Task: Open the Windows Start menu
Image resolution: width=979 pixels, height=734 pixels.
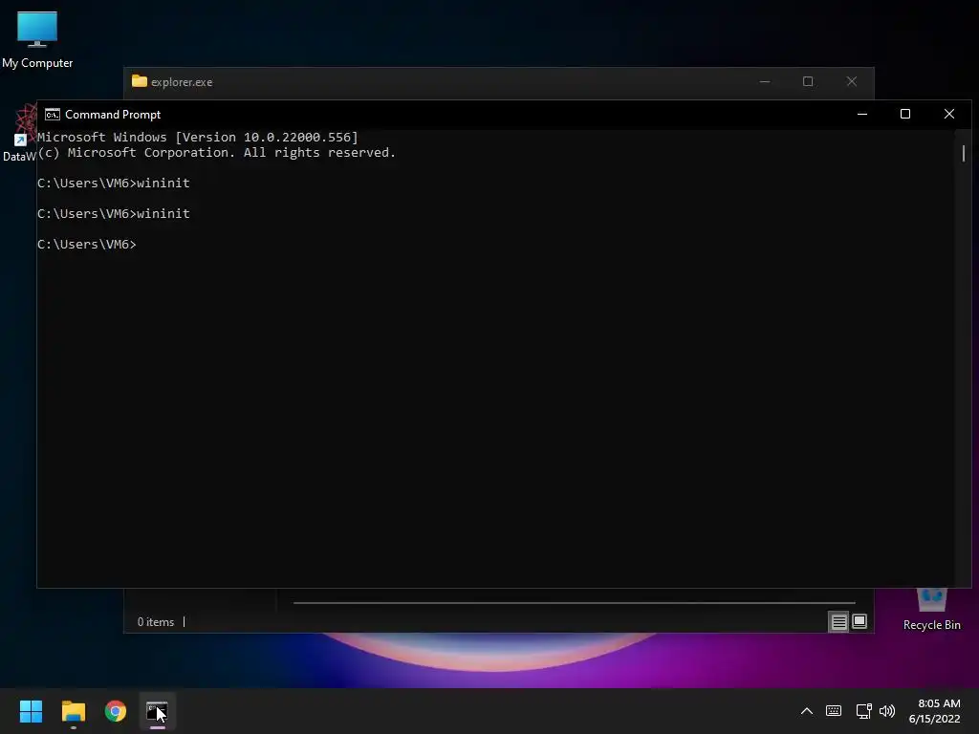Action: pyautogui.click(x=31, y=711)
